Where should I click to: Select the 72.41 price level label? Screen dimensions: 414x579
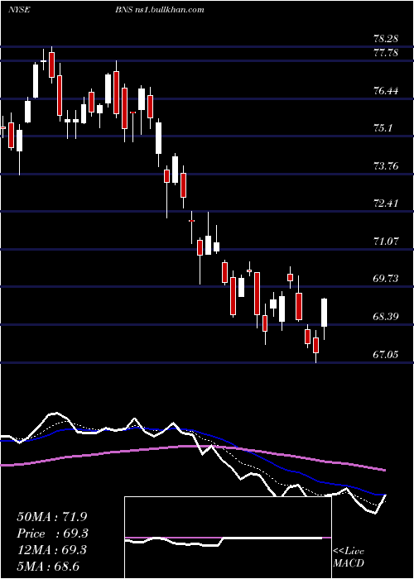[387, 203]
